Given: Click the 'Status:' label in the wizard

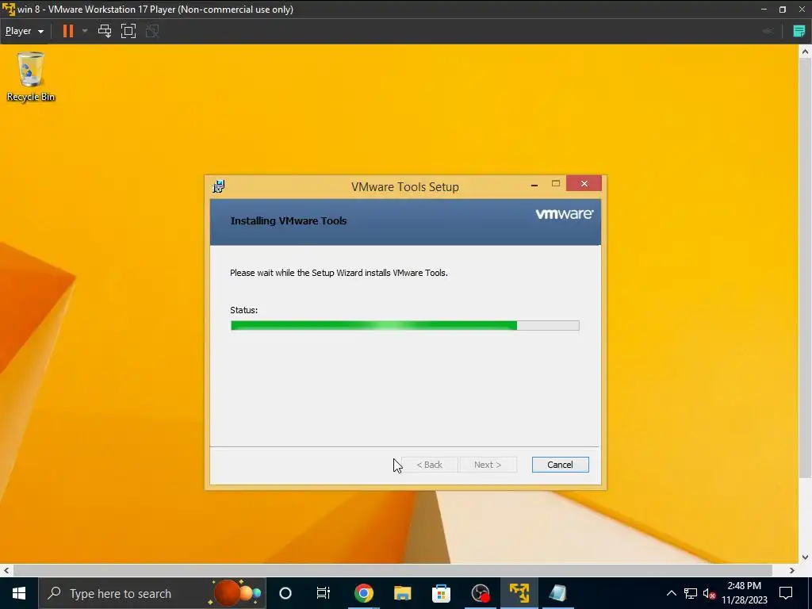Looking at the screenshot, I should coord(244,310).
